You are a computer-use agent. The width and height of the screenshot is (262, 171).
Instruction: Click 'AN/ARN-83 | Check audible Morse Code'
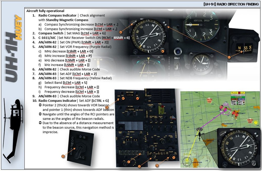(x=69, y=96)
